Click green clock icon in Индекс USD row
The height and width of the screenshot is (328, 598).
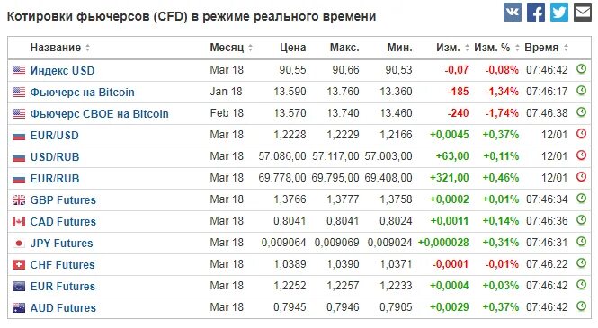pos(581,69)
